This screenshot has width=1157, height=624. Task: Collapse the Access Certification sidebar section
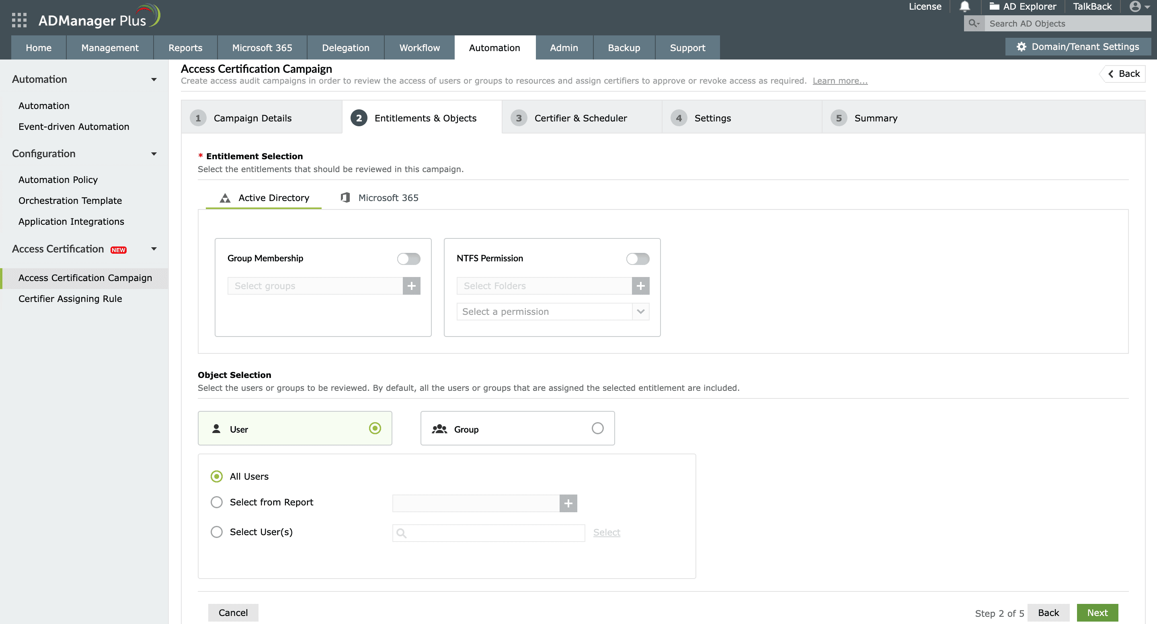pyautogui.click(x=154, y=249)
